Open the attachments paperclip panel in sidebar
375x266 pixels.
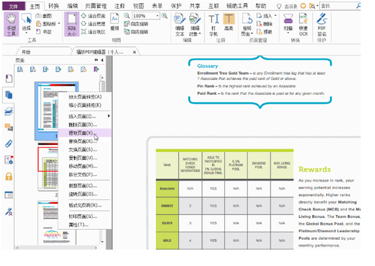coord(9,144)
